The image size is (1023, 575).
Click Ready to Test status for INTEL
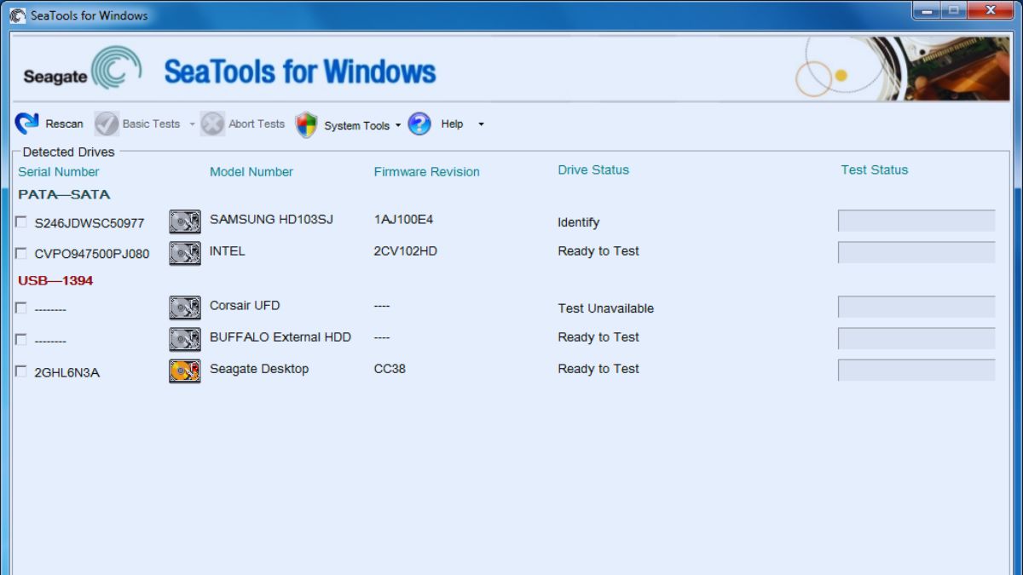598,250
